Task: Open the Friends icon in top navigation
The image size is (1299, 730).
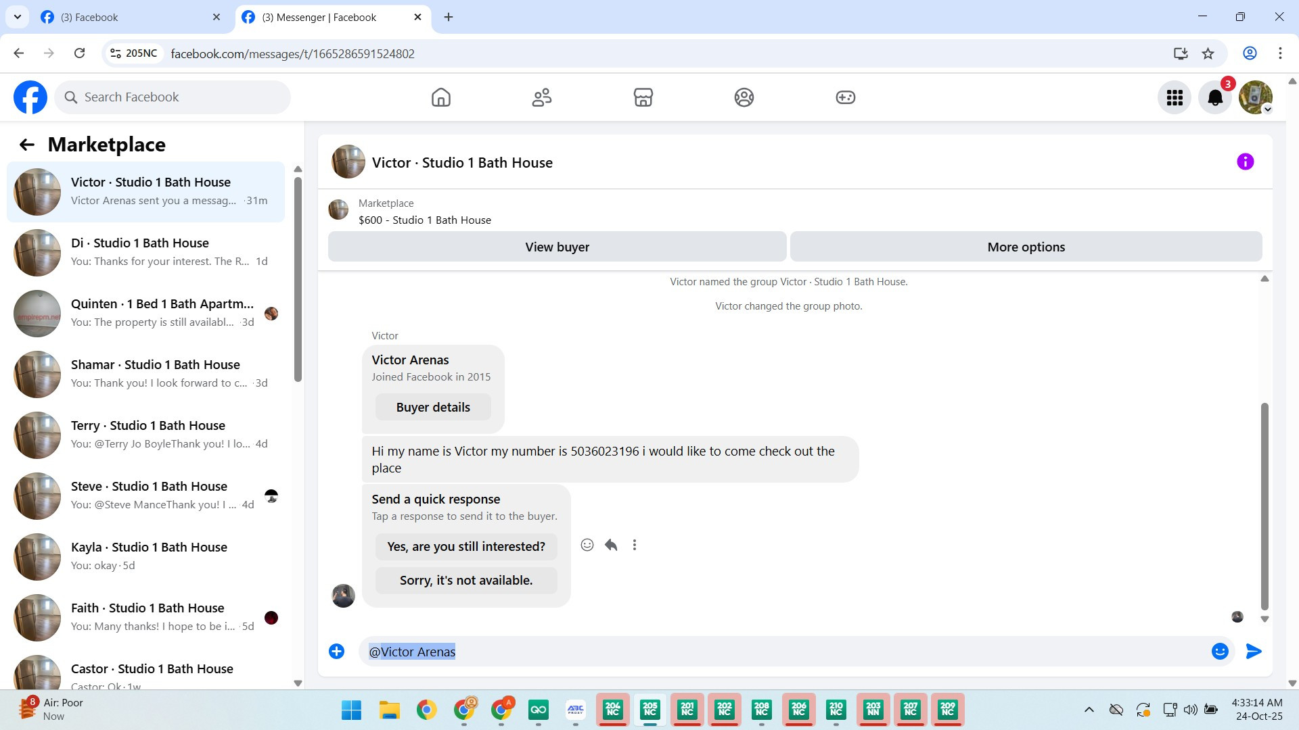Action: click(x=542, y=97)
